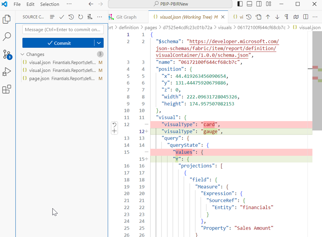Screen dimensions: 322x237
Task: Open page.json in Changes list
Action: 62,79
